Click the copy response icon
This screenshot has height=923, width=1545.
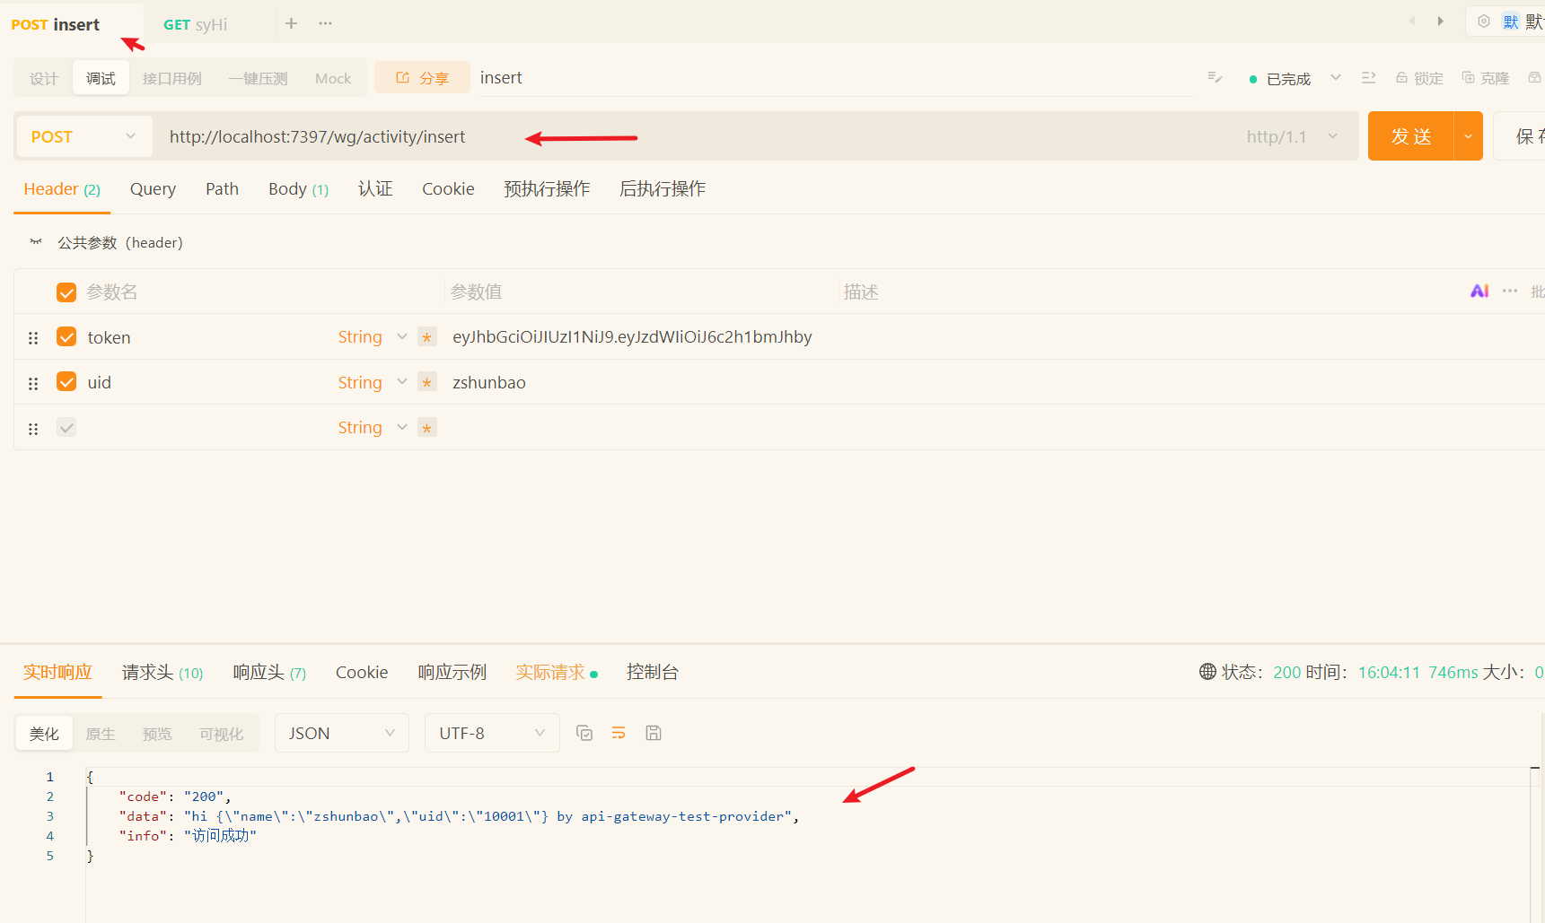click(x=584, y=733)
